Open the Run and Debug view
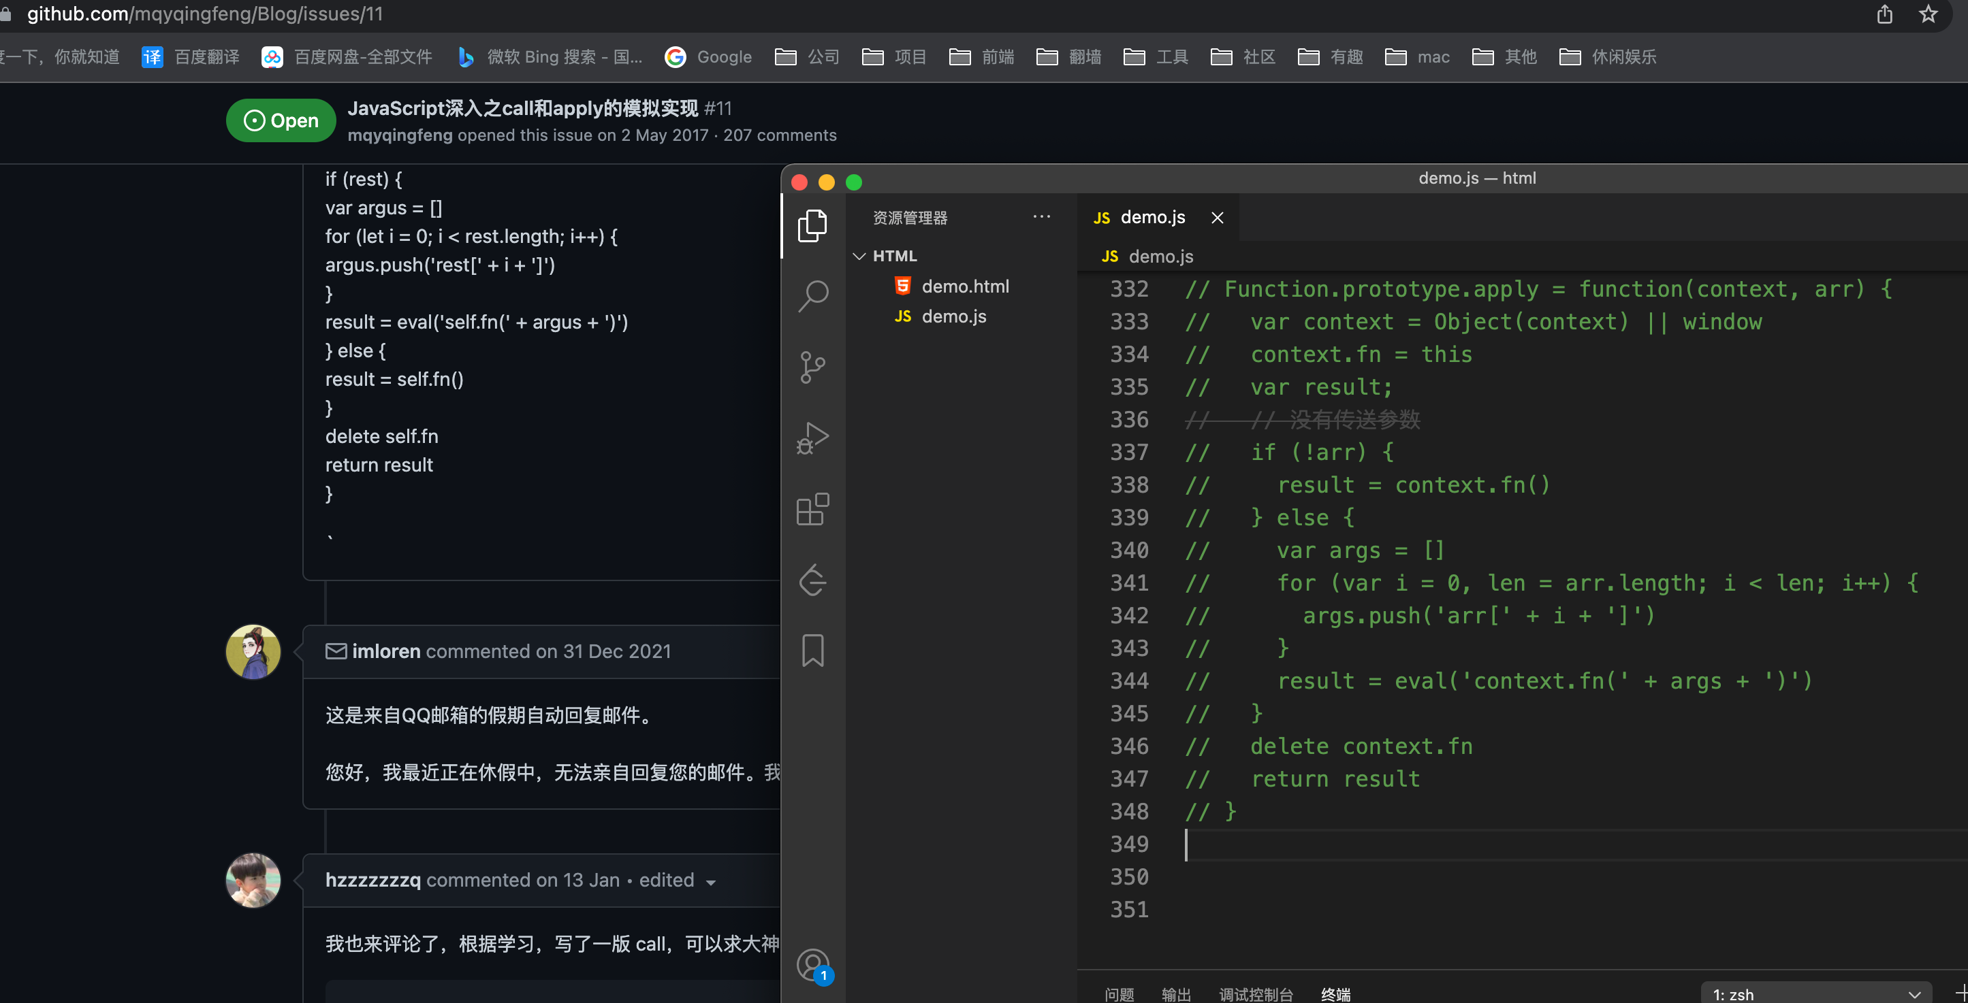The image size is (1968, 1003). (x=812, y=438)
